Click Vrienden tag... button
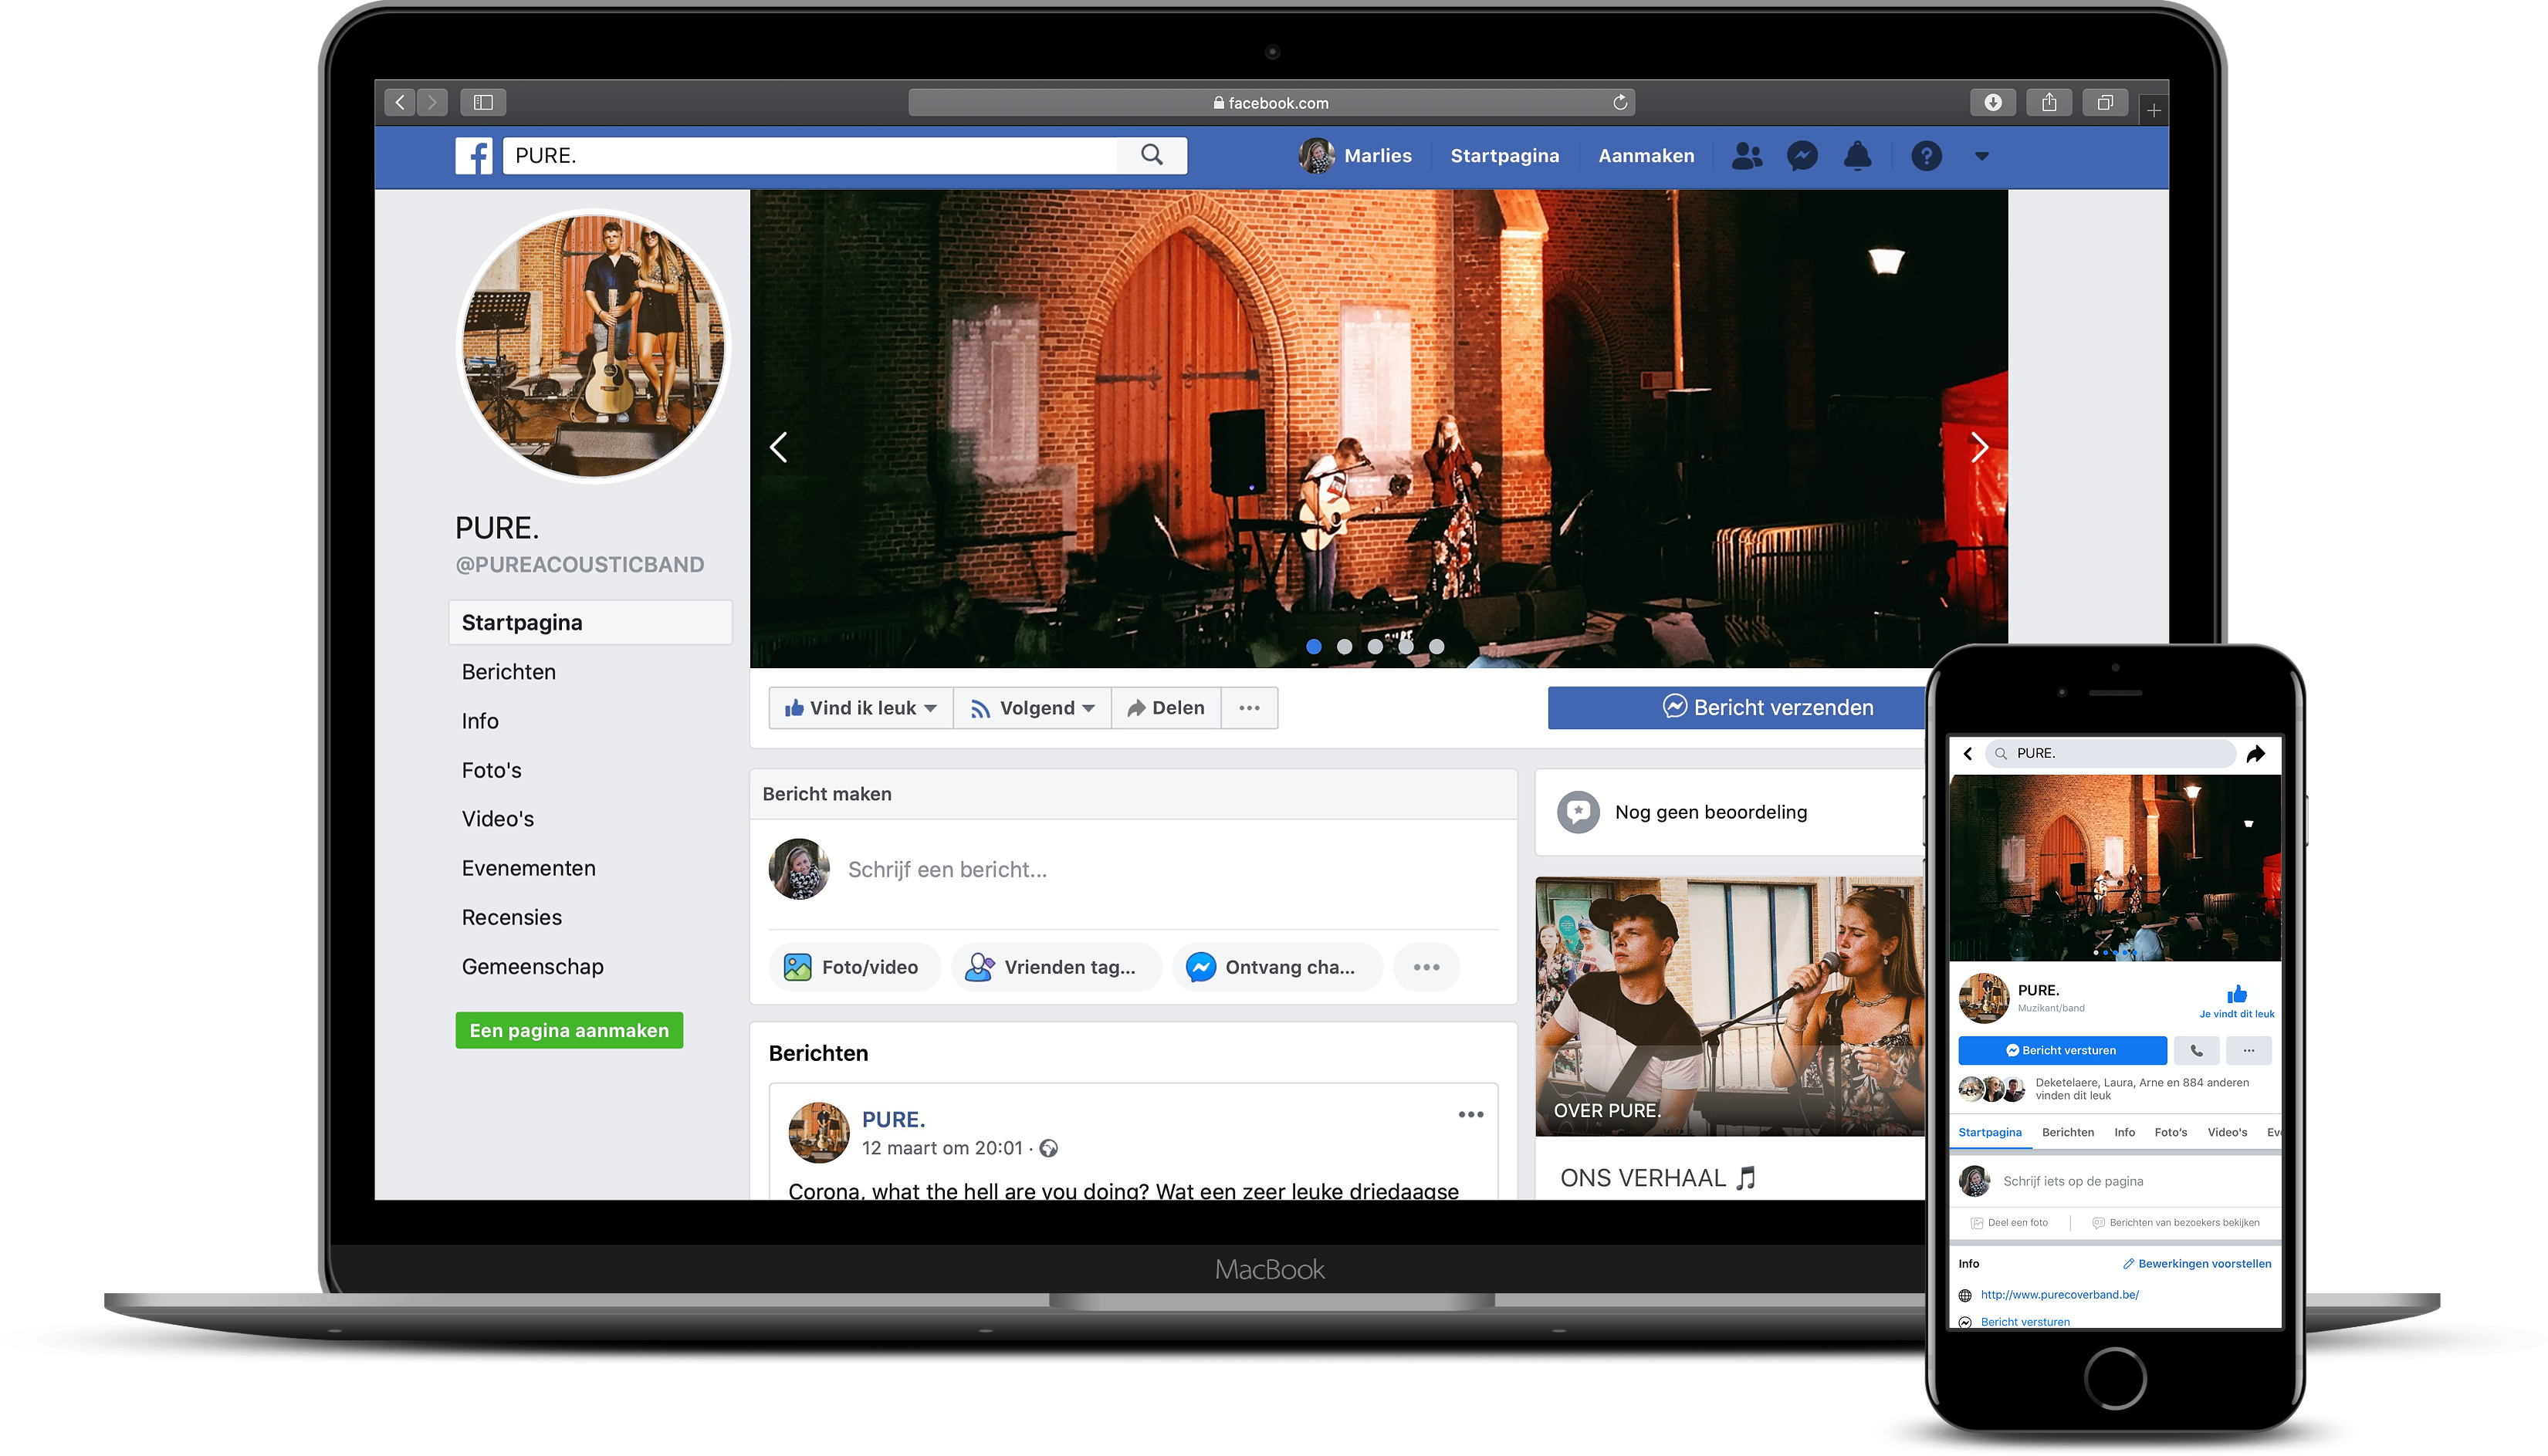This screenshot has height=1456, width=2548. click(x=1057, y=967)
